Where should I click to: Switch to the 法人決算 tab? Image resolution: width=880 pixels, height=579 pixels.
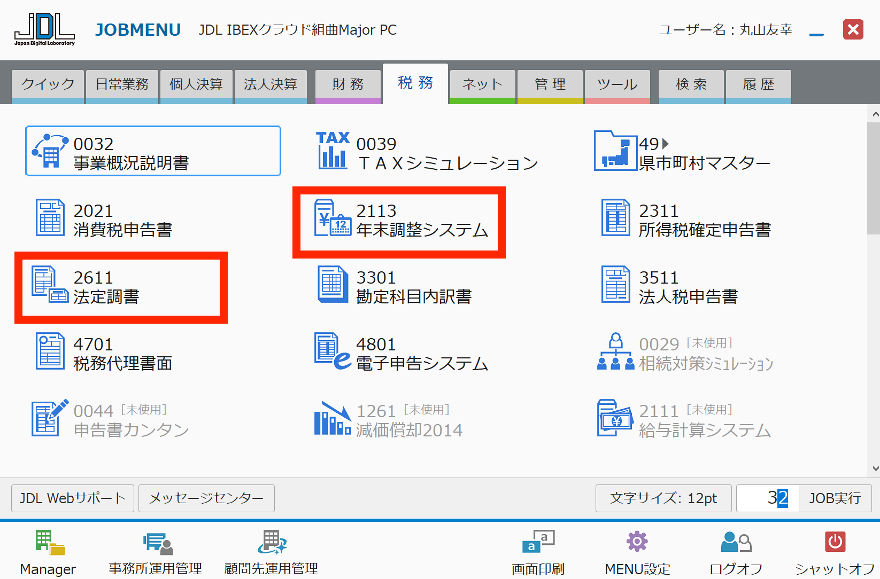271,86
